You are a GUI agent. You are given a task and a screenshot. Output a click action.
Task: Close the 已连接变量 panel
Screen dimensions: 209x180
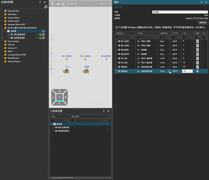coord(108,111)
